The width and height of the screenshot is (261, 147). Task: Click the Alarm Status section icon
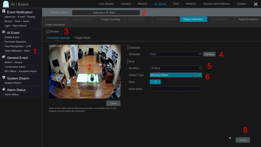click(x=4, y=89)
